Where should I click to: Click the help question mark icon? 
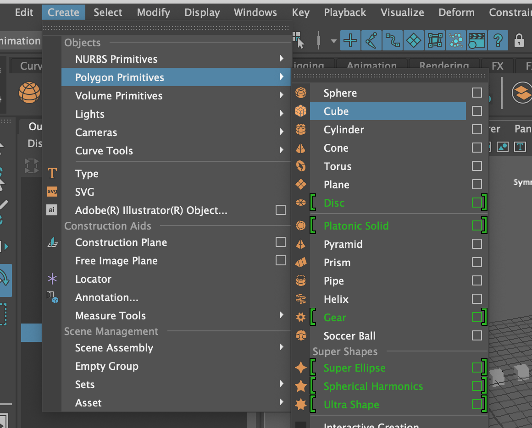pyautogui.click(x=498, y=41)
